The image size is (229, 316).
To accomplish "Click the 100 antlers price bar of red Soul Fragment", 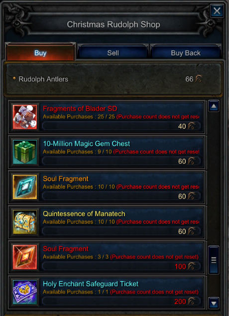I will [x=121, y=266].
